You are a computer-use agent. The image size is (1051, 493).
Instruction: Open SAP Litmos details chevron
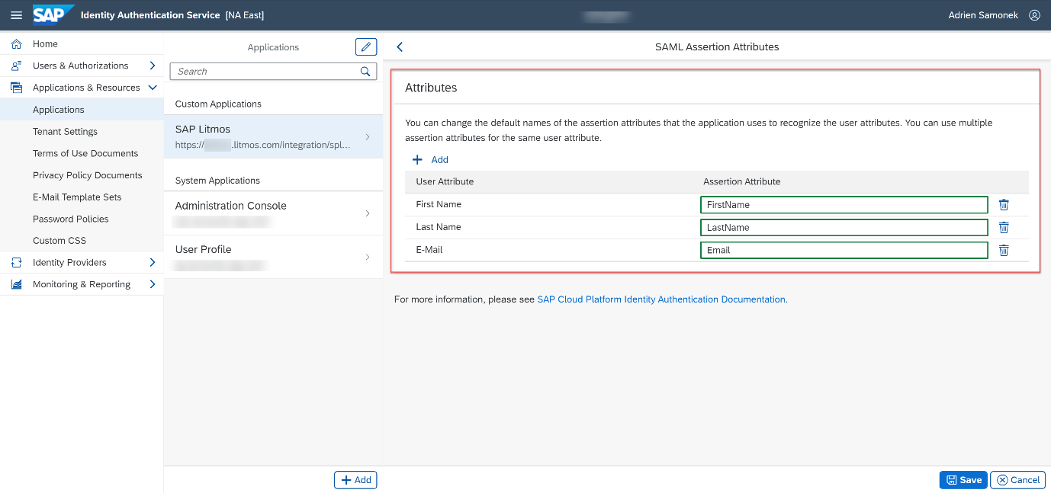pyautogui.click(x=368, y=137)
